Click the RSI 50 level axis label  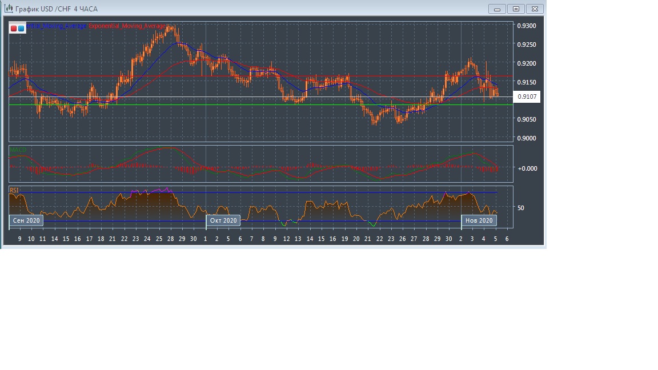pos(521,208)
